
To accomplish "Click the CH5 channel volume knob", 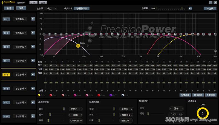I will pos(203,113).
